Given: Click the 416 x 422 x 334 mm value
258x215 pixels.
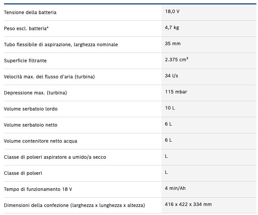Looking at the screenshot, I should (x=188, y=204).
